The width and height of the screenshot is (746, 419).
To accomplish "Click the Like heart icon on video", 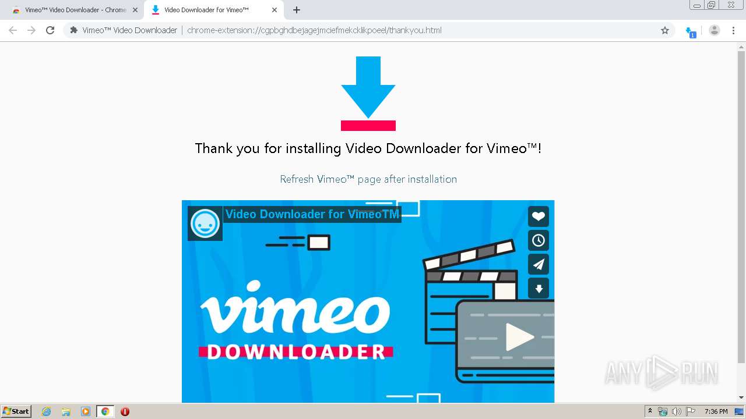I will pyautogui.click(x=539, y=216).
